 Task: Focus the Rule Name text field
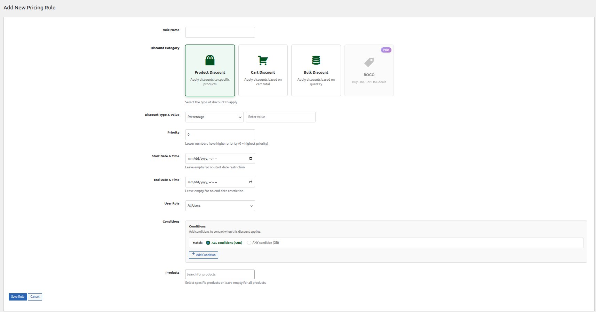tap(220, 32)
